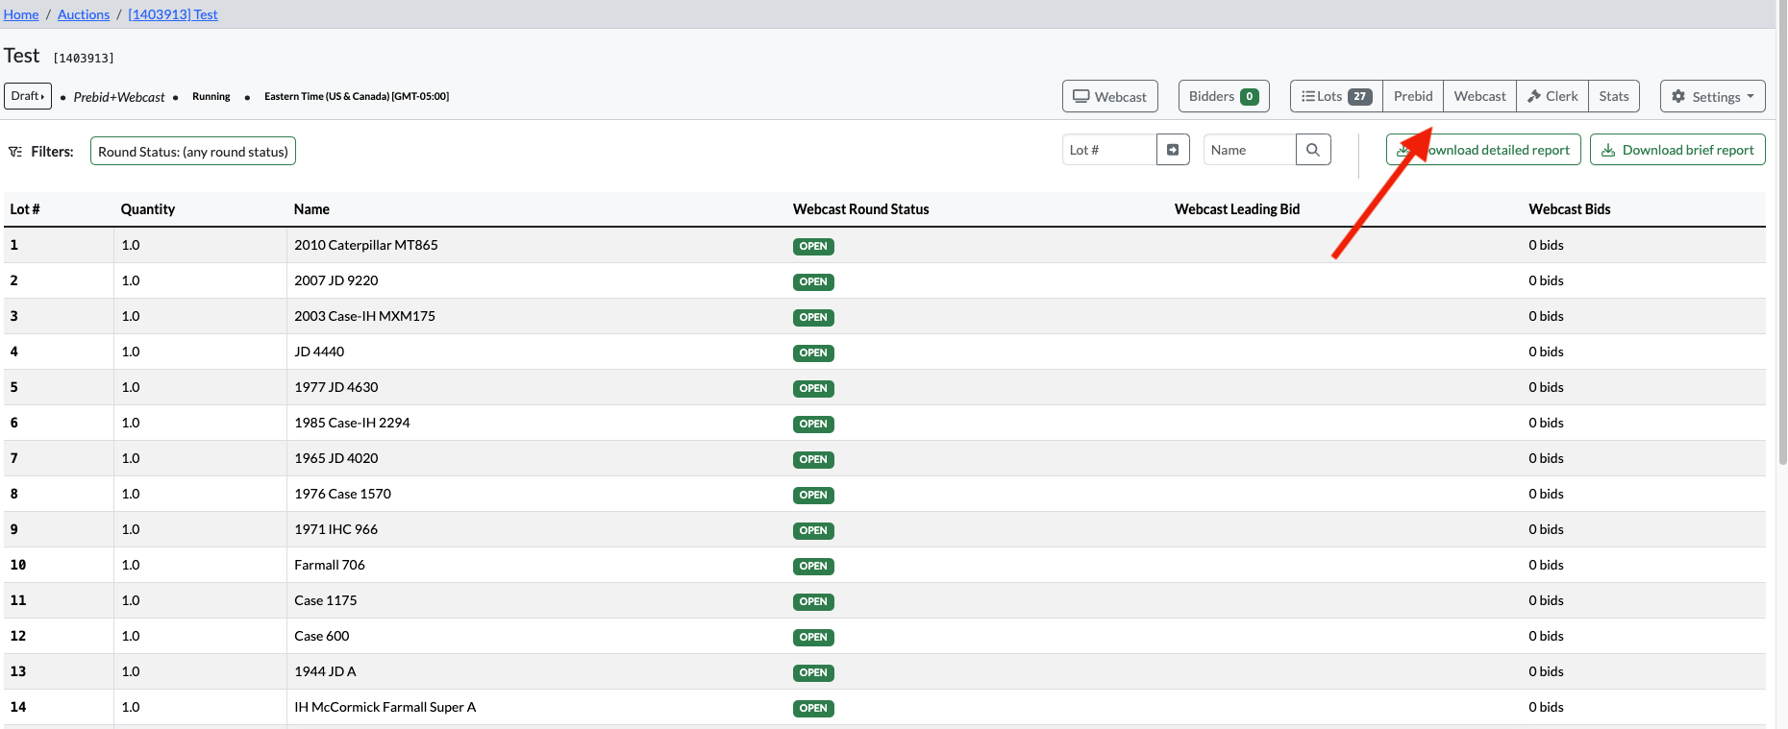
Task: Go to the Home breadcrumb link
Action: point(21,14)
